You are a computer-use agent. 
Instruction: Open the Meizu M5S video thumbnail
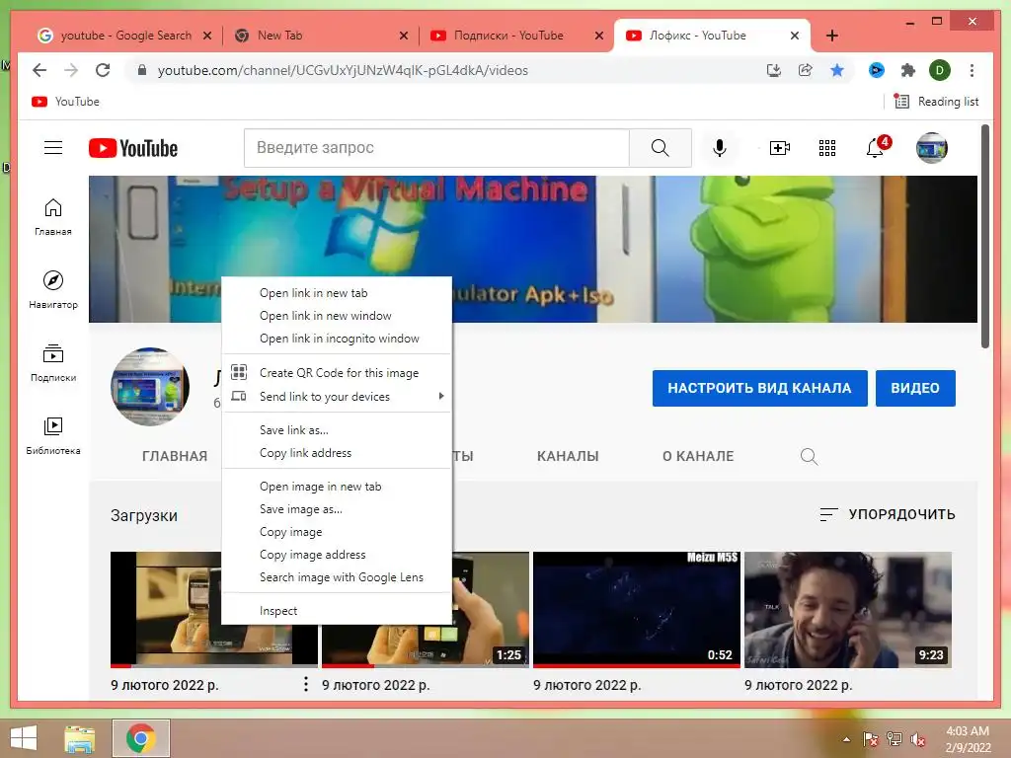(637, 609)
